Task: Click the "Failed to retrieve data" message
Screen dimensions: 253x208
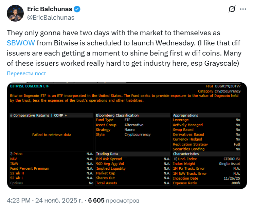Action: [52, 134]
